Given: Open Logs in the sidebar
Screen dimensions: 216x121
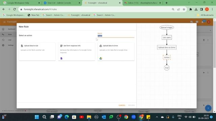Looking at the screenshot, I should [x=8, y=40].
